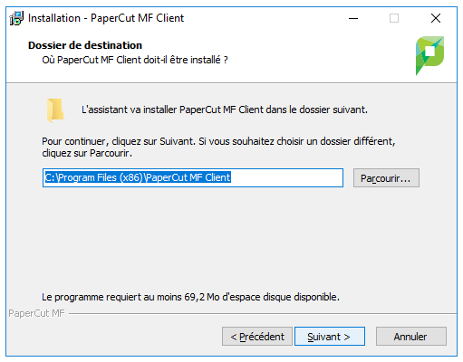Continue with the Suivant button
Screen dimensions: 463x362
click(x=330, y=337)
